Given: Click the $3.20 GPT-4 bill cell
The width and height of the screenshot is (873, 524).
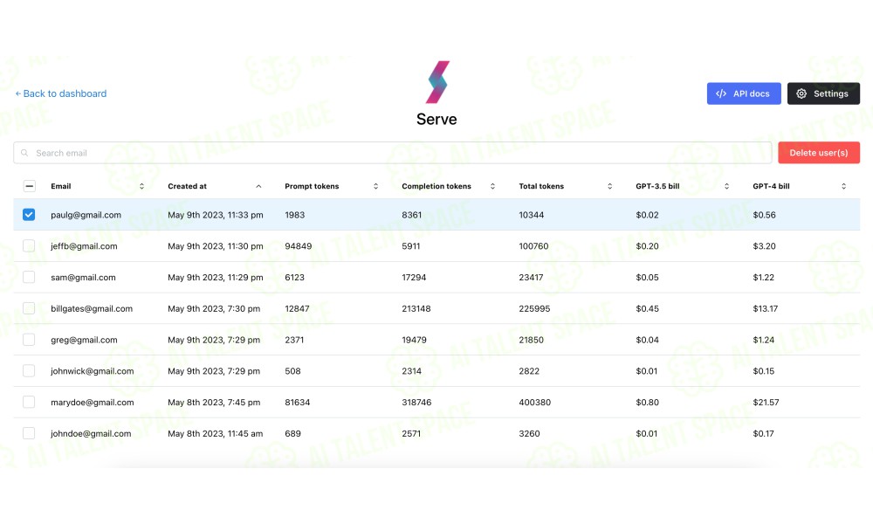Looking at the screenshot, I should pos(764,246).
